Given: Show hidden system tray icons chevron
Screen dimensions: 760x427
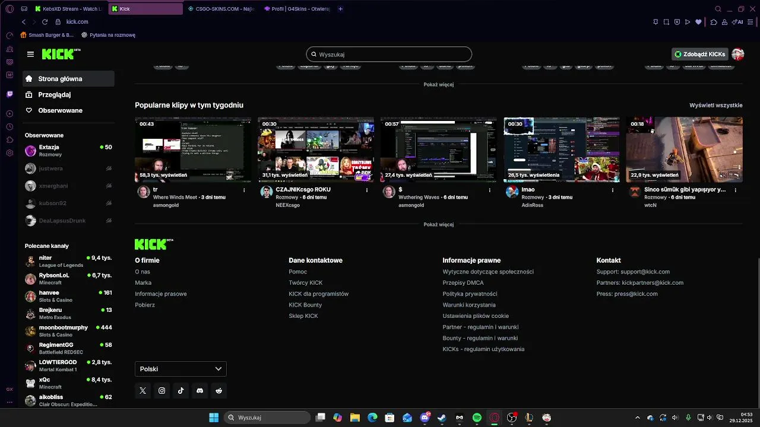Looking at the screenshot, I should click(x=638, y=418).
